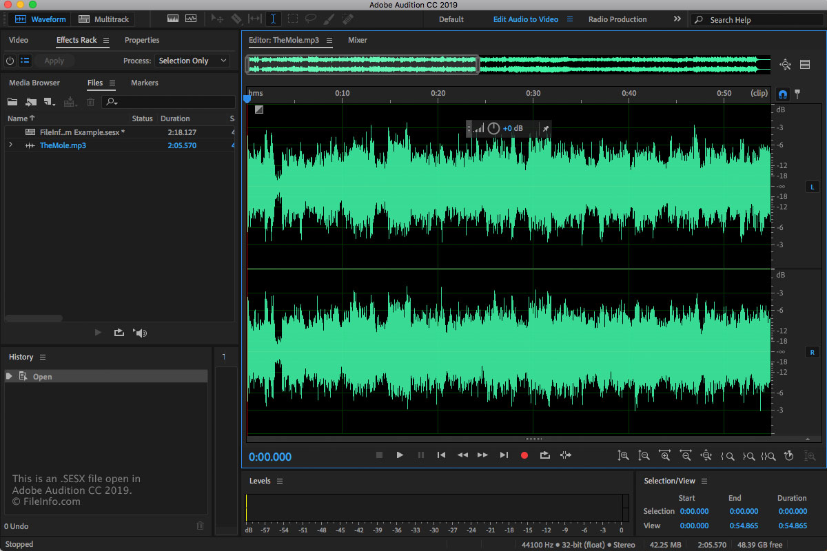Click the Search Help field
The width and height of the screenshot is (827, 551).
coord(757,20)
